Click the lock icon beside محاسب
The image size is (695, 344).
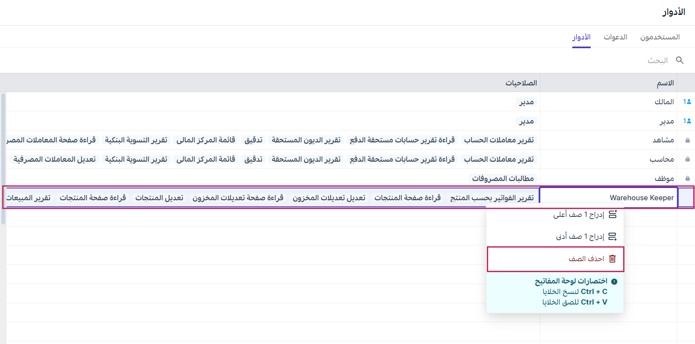688,160
